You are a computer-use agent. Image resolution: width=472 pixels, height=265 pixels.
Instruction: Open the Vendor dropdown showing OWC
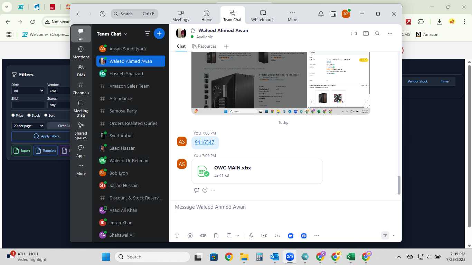(x=59, y=91)
